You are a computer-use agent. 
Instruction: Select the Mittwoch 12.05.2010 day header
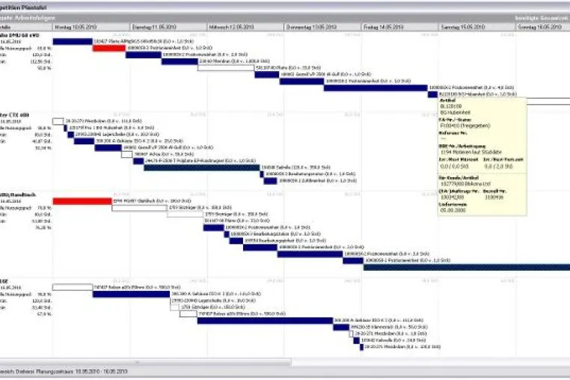click(x=246, y=27)
